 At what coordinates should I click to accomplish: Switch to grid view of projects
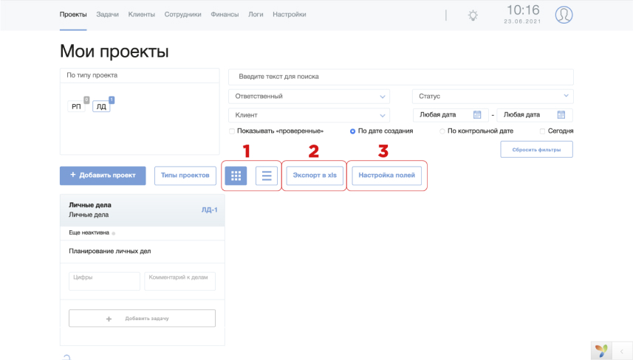[236, 176]
